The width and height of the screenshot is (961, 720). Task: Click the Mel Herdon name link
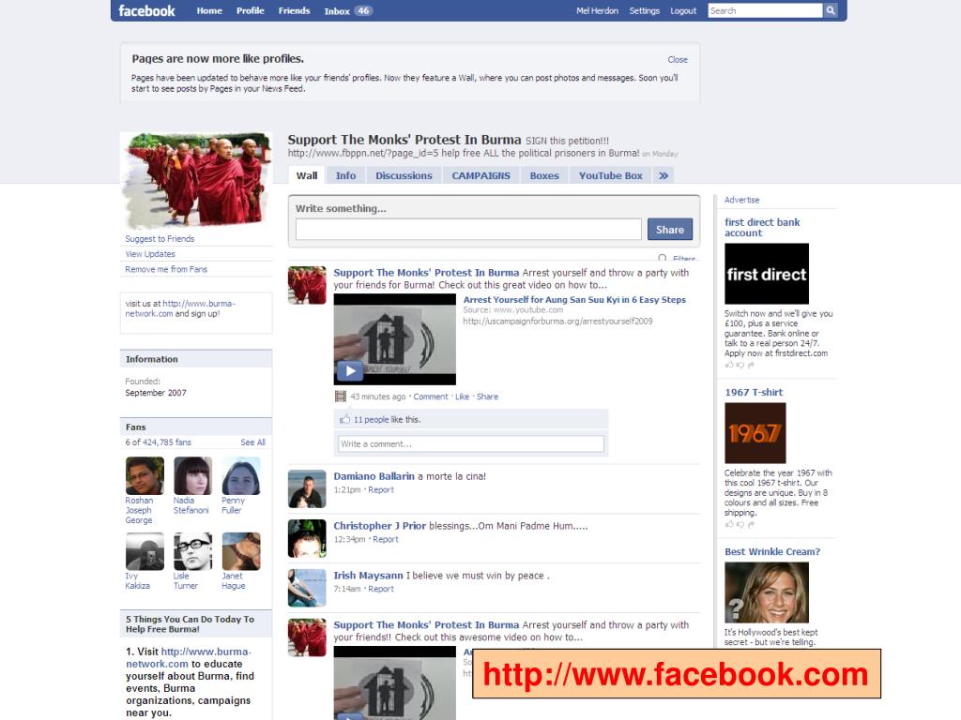click(597, 10)
